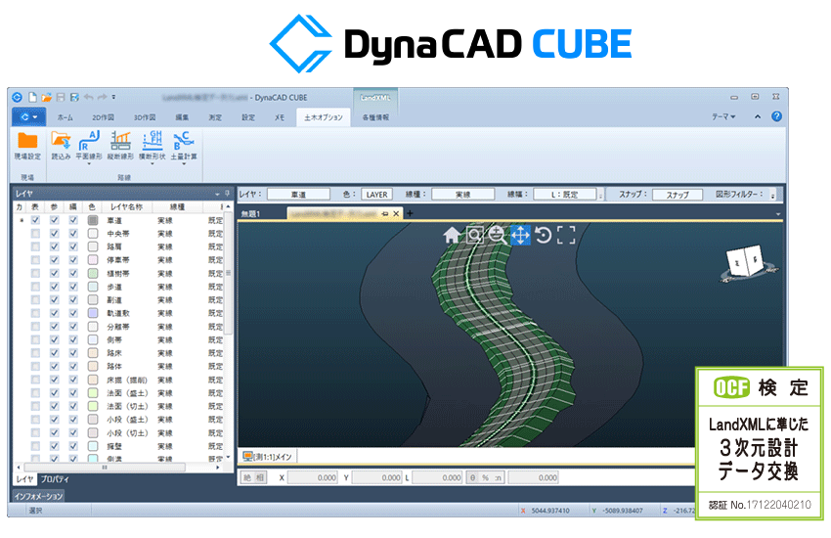Screen dimensions: 831x538
Task: Toggle the 表 checkbox for the 車道 layer
Action: coord(35,220)
